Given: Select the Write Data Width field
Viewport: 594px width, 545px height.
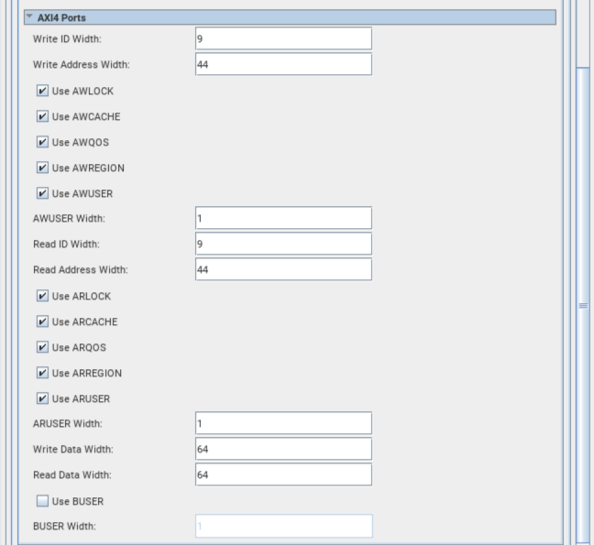Looking at the screenshot, I should 283,449.
